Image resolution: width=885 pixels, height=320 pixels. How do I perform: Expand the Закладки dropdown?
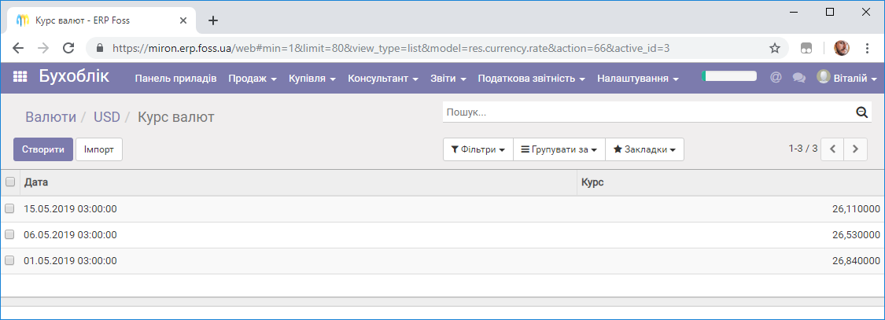(x=644, y=149)
